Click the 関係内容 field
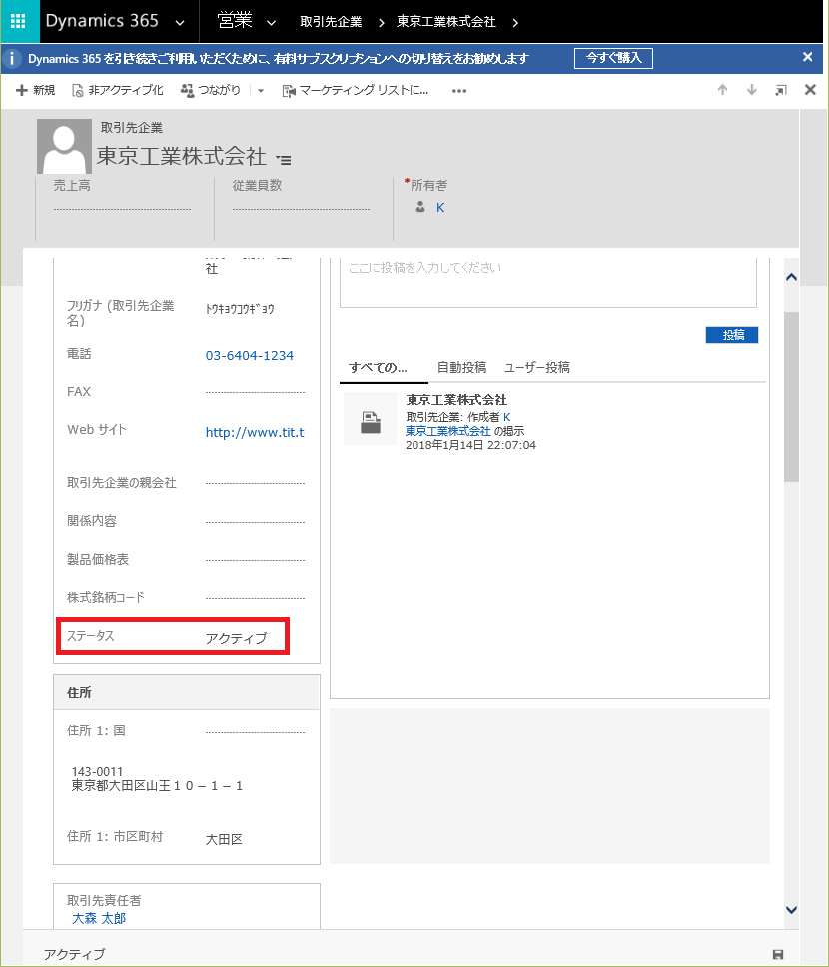 (255, 521)
